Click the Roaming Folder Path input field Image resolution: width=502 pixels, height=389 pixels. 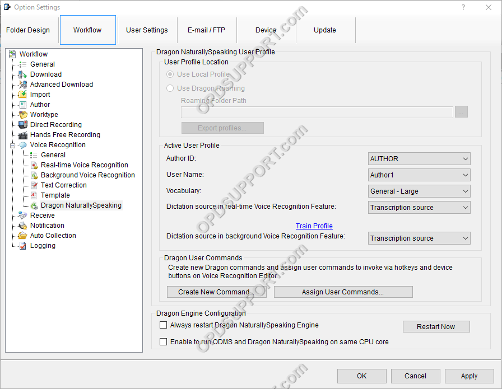tap(317, 112)
